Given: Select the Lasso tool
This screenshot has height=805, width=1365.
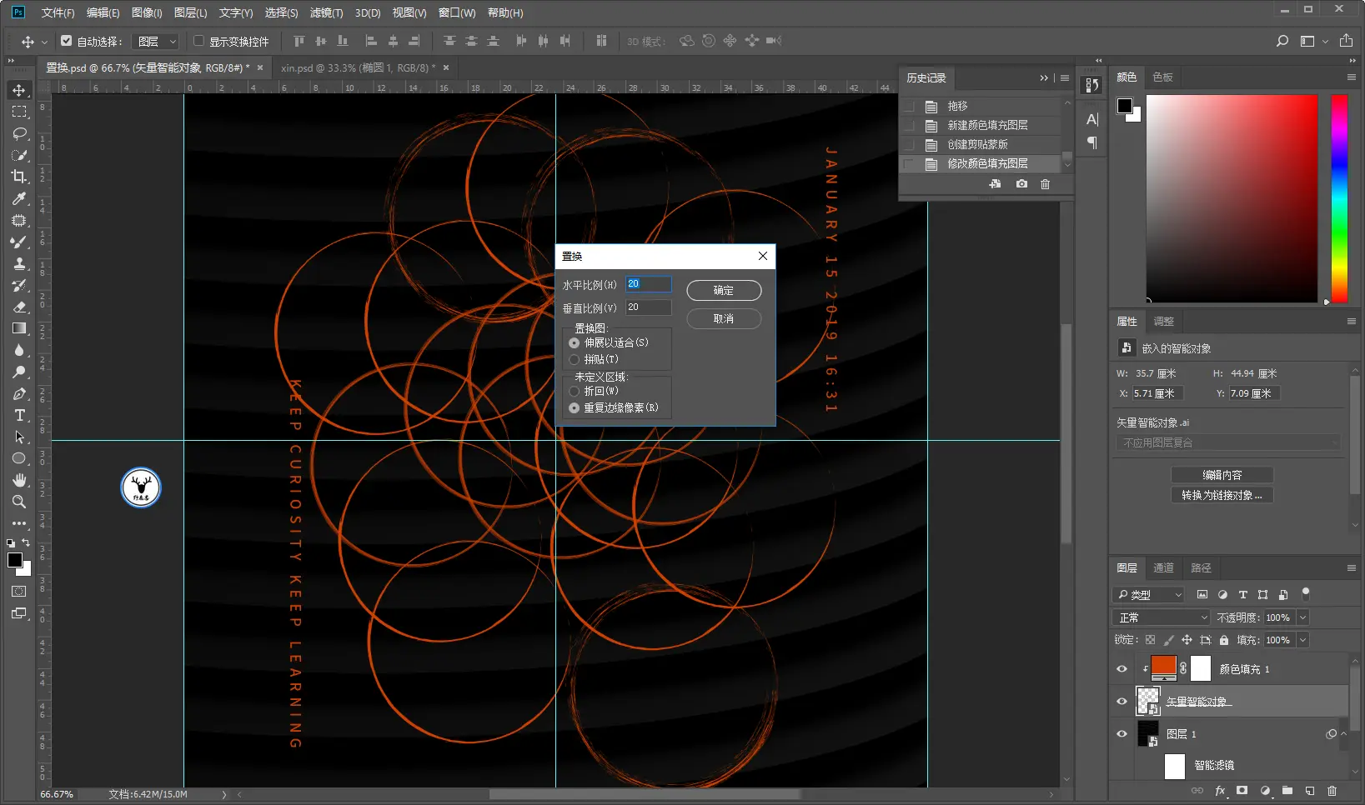Looking at the screenshot, I should (19, 133).
